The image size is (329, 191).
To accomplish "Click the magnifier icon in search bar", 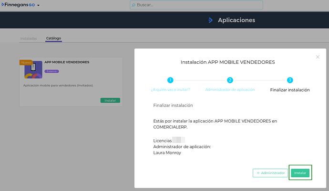I will [x=134, y=5].
